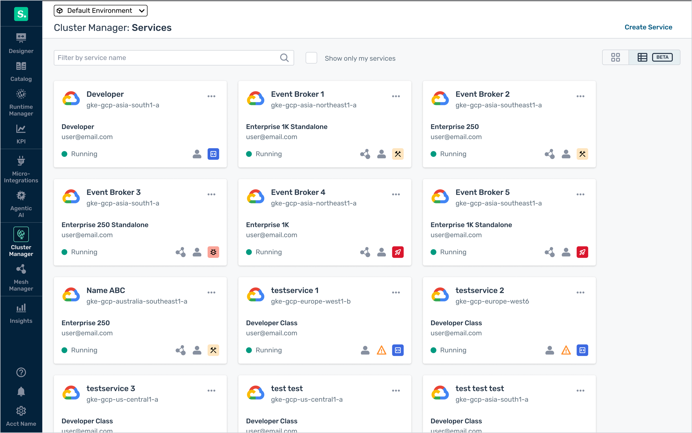Open the Designer section in the sidebar

(21, 43)
